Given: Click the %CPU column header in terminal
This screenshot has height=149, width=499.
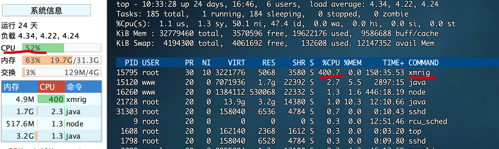Looking at the screenshot, I should tap(331, 63).
